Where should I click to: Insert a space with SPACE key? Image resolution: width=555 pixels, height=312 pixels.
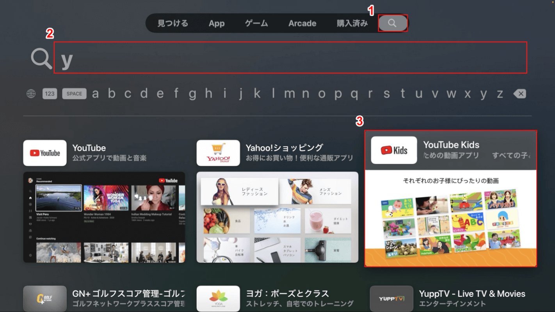coord(74,94)
